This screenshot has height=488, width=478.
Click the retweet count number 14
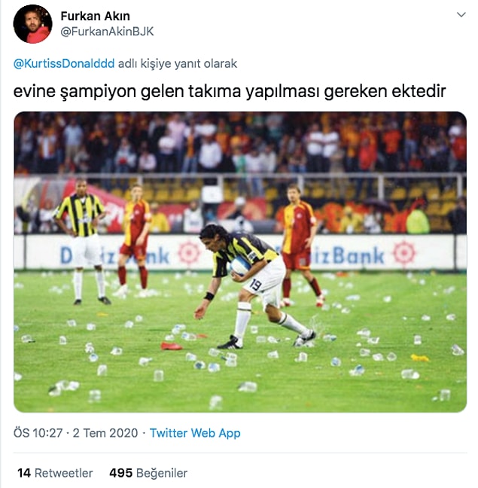[x=24, y=473]
